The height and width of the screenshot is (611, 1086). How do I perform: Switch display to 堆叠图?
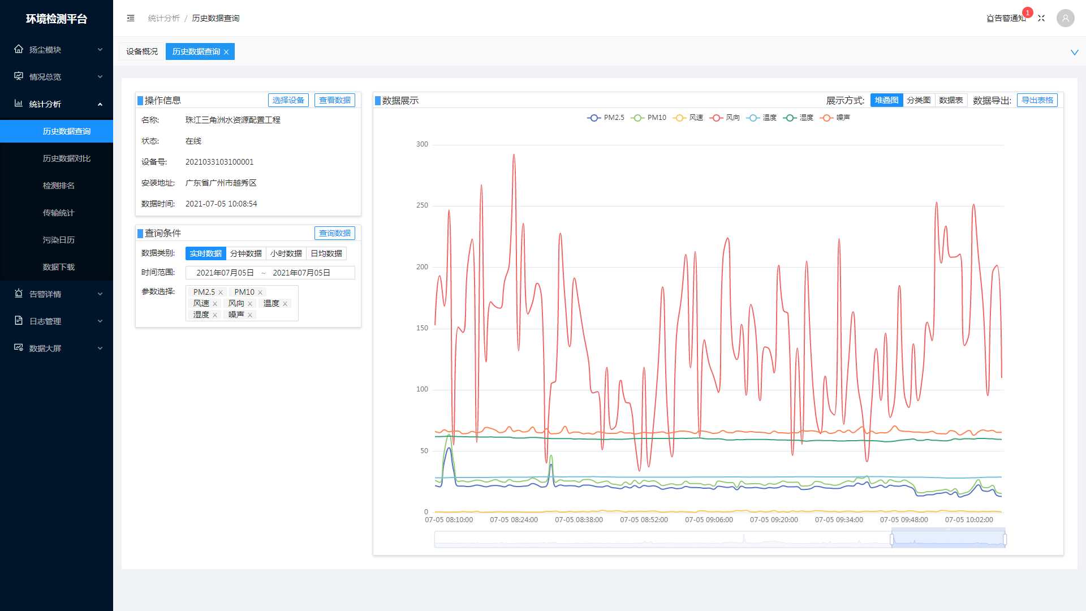(887, 100)
